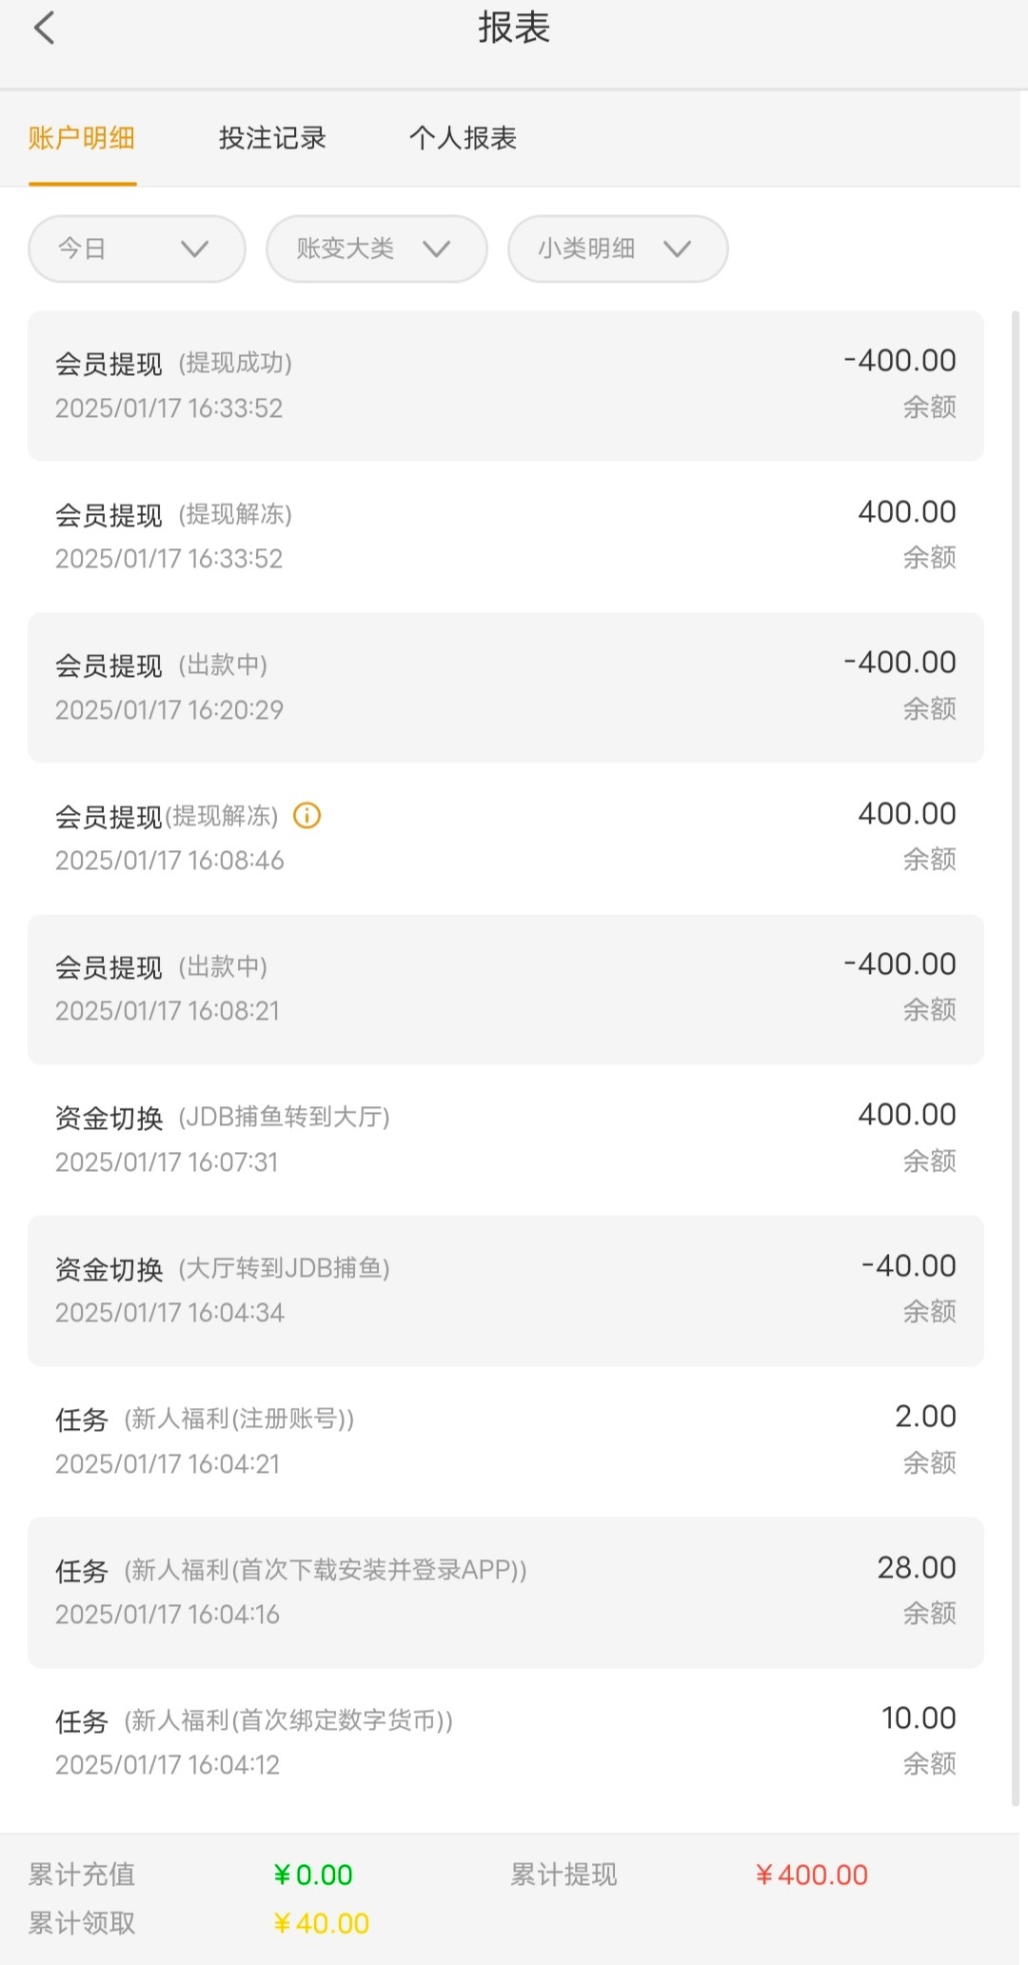
Task: Open the 今日 date filter dropdown
Action: point(137,249)
